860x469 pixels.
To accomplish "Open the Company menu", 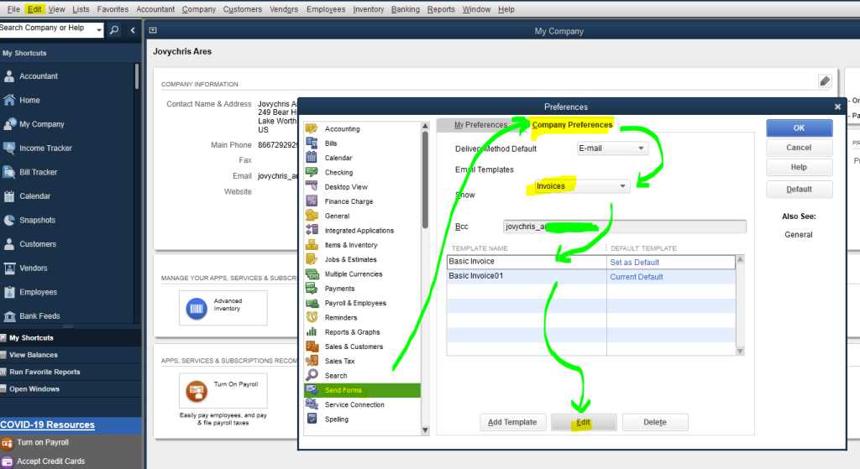I will pos(198,9).
